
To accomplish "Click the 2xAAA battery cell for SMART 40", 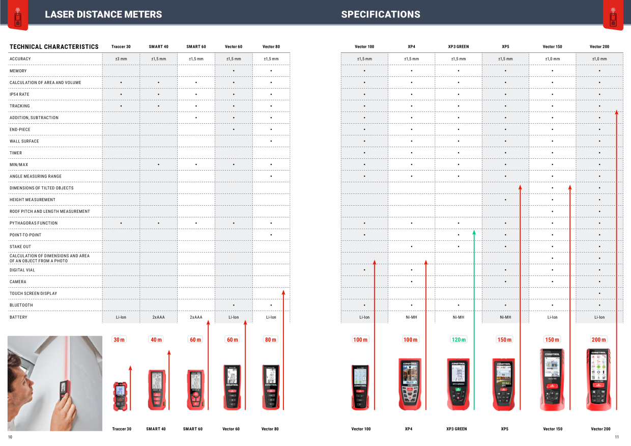I will [x=158, y=317].
